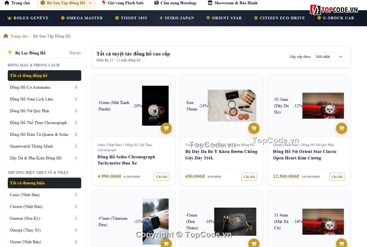This screenshot has height=247, width=367.
Task: Open the Seiko Chronograph watch product image
Action: 155,106
